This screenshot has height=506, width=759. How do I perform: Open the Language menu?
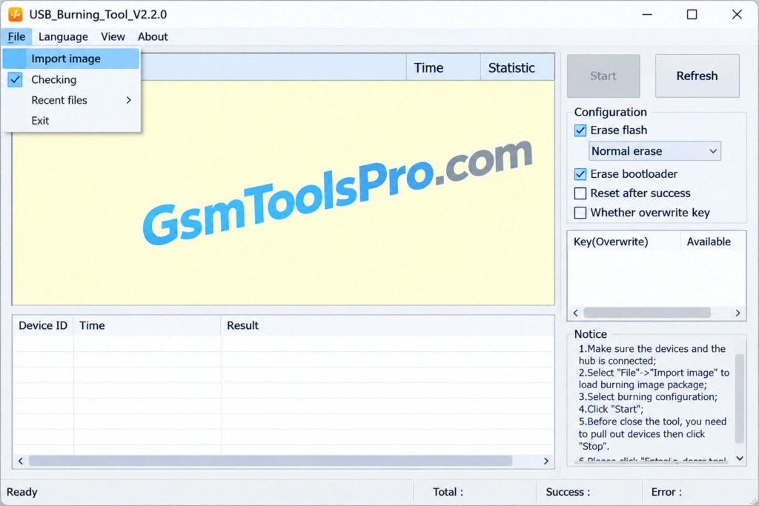coord(64,37)
